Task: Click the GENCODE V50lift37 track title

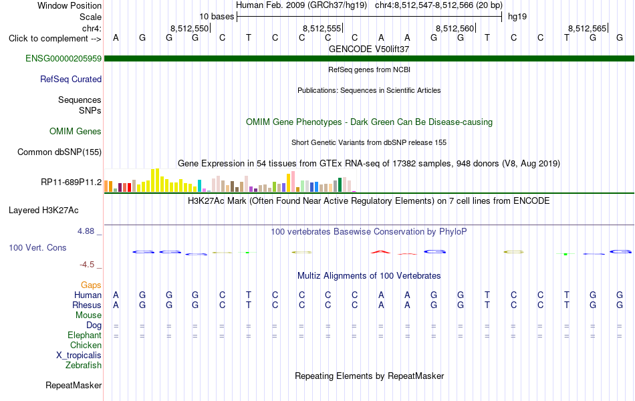Action: (x=369, y=49)
